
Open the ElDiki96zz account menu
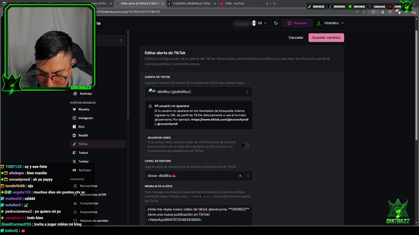pos(330,23)
